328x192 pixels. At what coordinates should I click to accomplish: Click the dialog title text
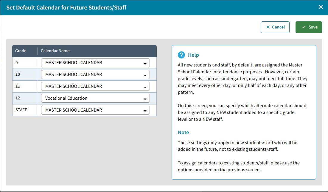coord(66,7)
